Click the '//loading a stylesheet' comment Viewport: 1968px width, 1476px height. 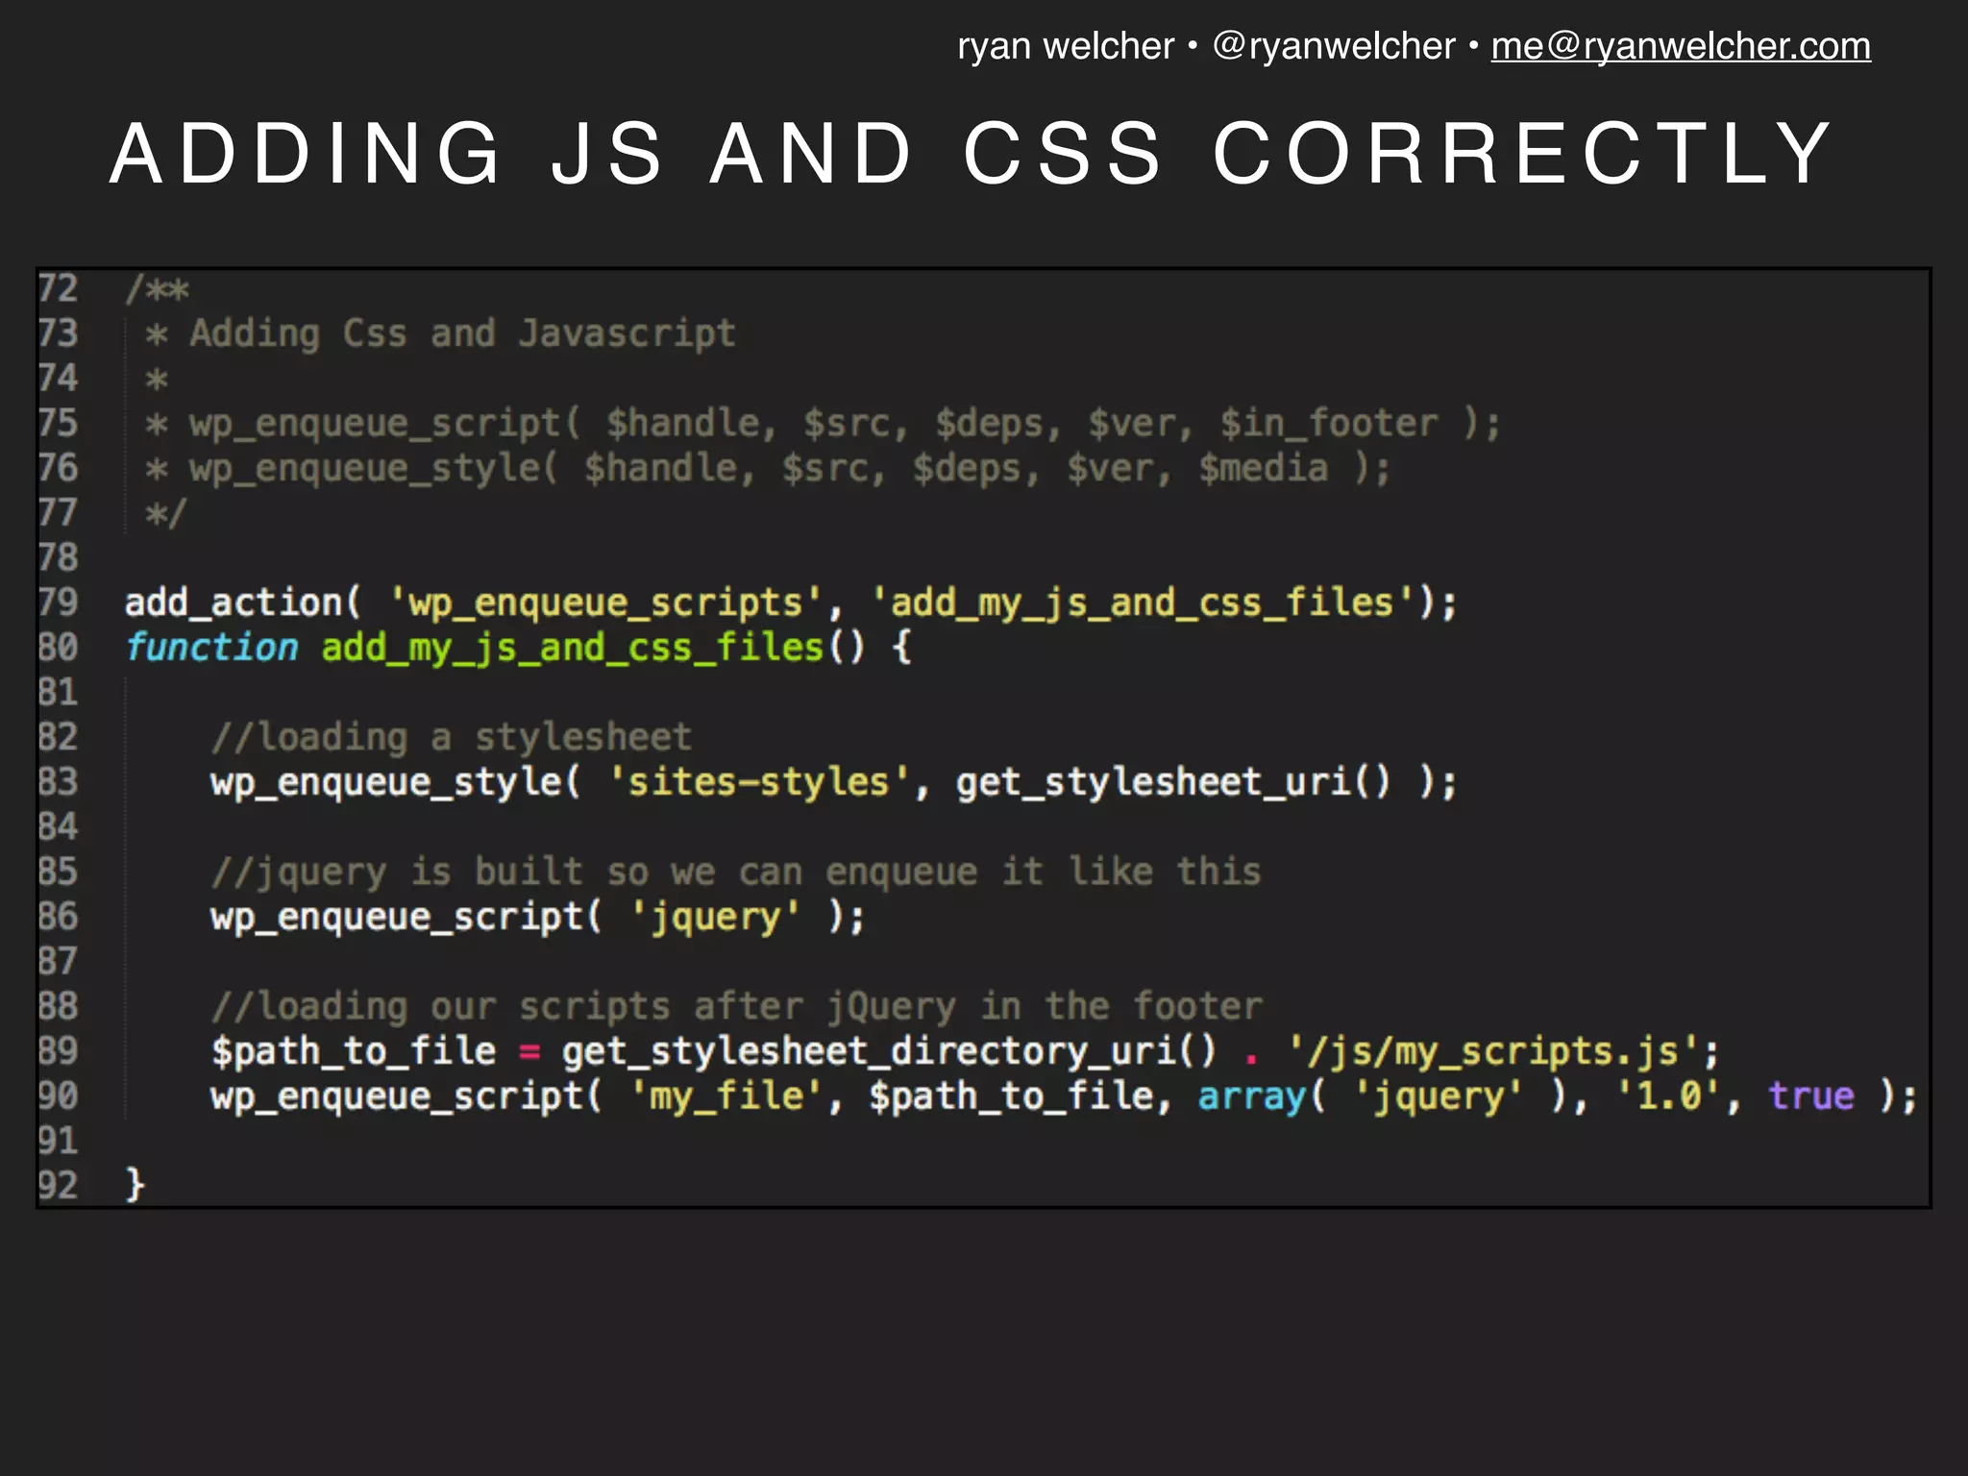(x=452, y=738)
